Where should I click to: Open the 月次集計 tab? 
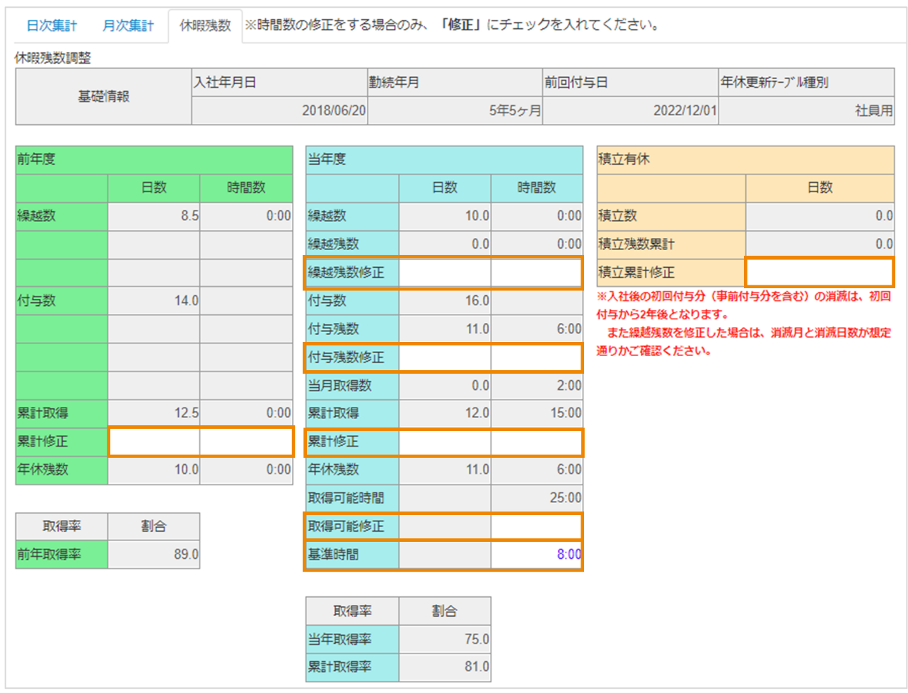(x=128, y=25)
